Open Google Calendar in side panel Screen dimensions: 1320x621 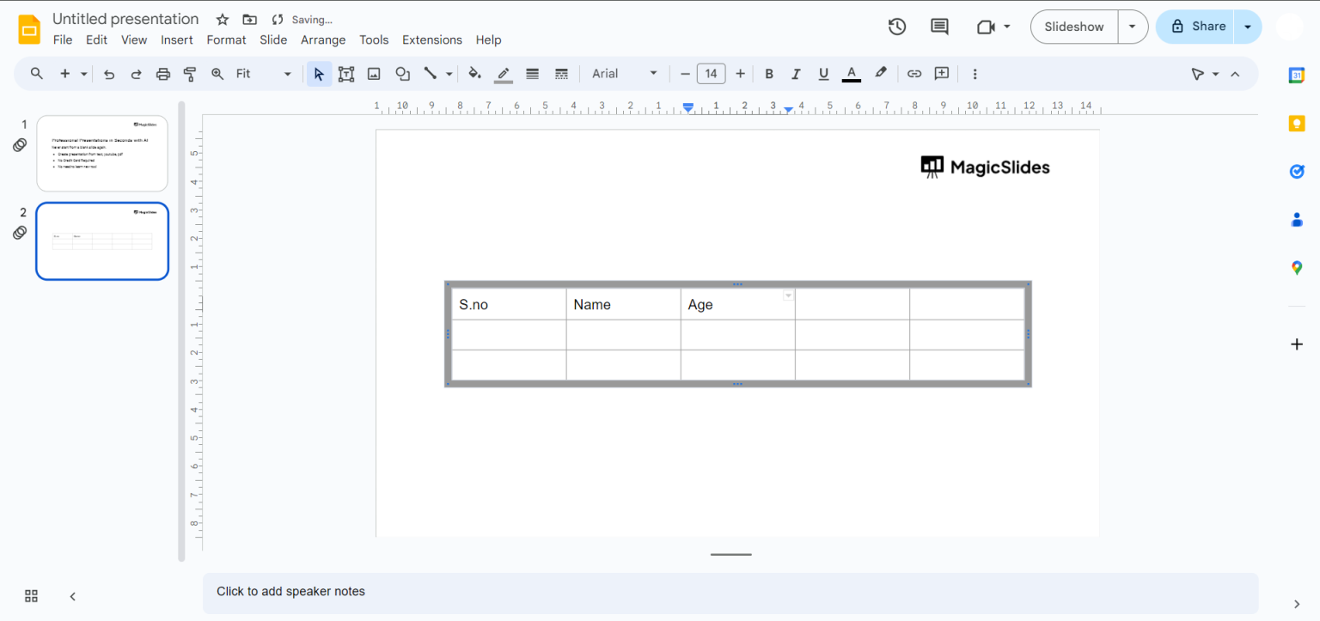1297,75
